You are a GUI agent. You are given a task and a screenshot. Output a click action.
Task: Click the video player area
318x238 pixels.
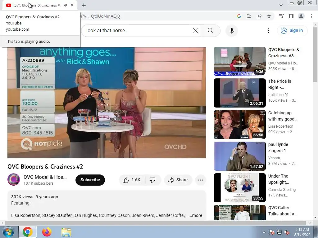pyautogui.click(x=107, y=103)
